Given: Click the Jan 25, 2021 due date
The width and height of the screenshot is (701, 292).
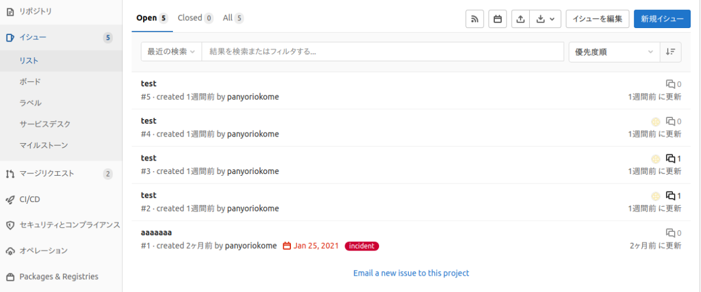Looking at the screenshot, I should [x=316, y=246].
